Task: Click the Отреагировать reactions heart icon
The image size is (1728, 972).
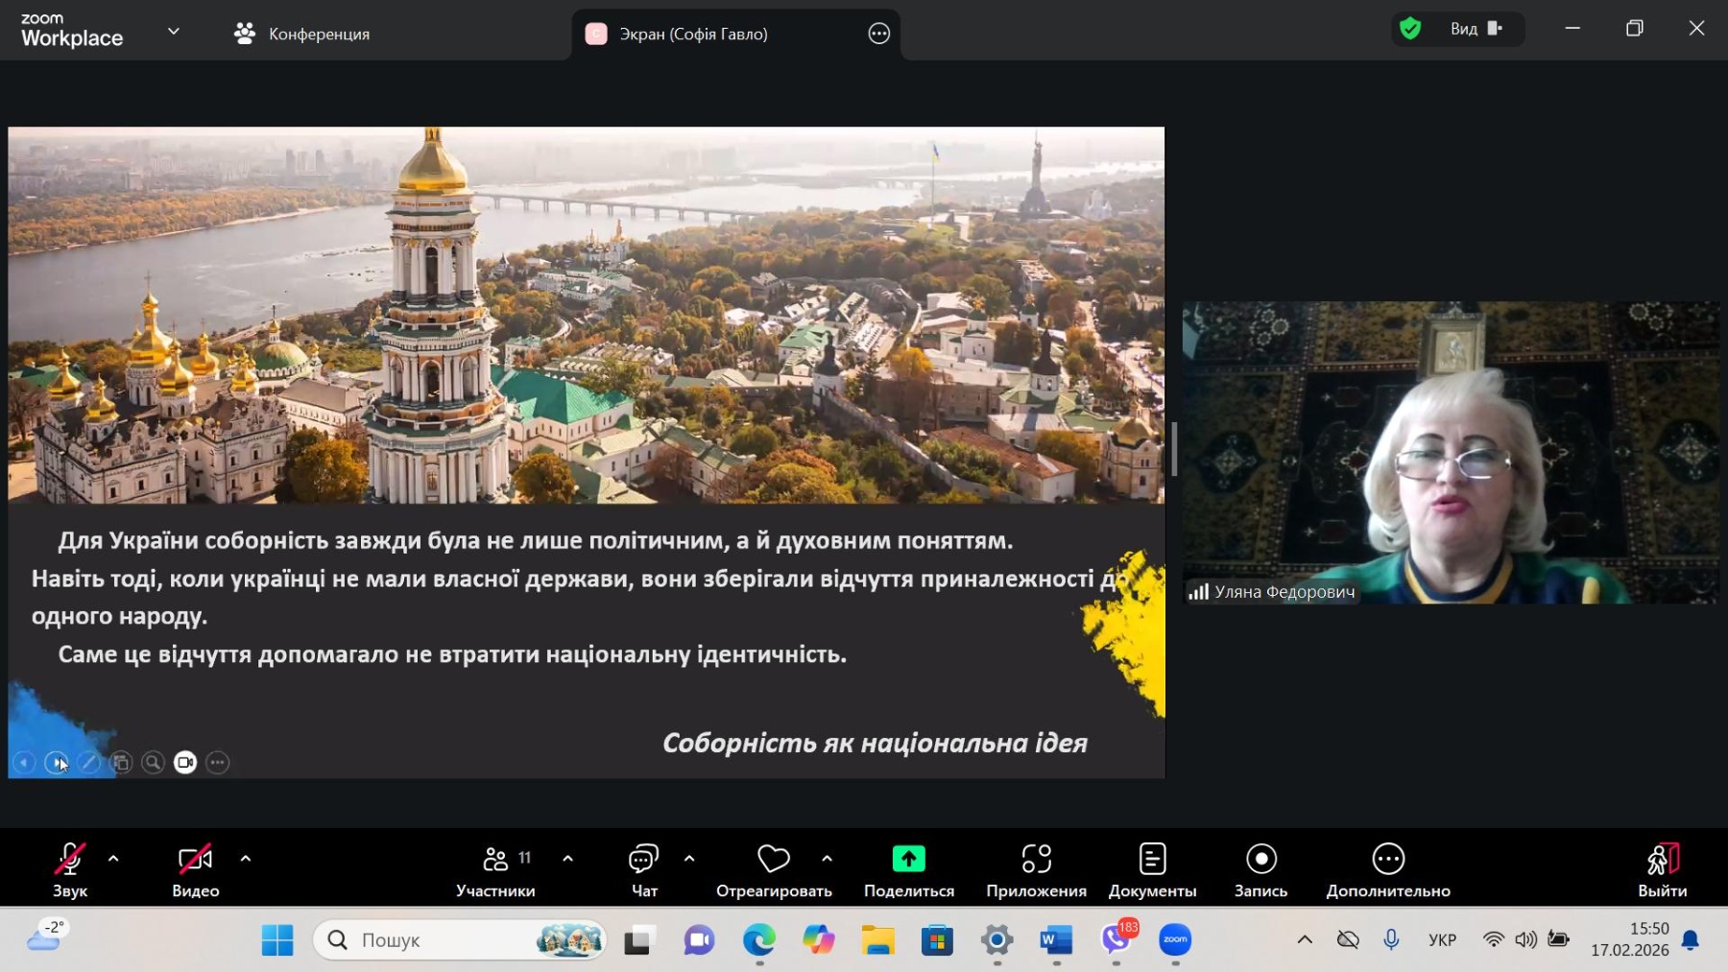Action: (773, 859)
